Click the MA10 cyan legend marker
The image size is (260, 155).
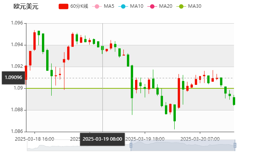pyautogui.click(x=123, y=7)
